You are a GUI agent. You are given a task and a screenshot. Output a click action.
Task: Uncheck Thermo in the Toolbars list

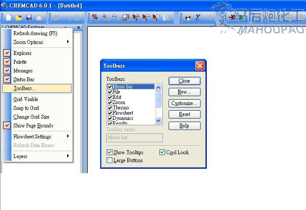(110, 108)
